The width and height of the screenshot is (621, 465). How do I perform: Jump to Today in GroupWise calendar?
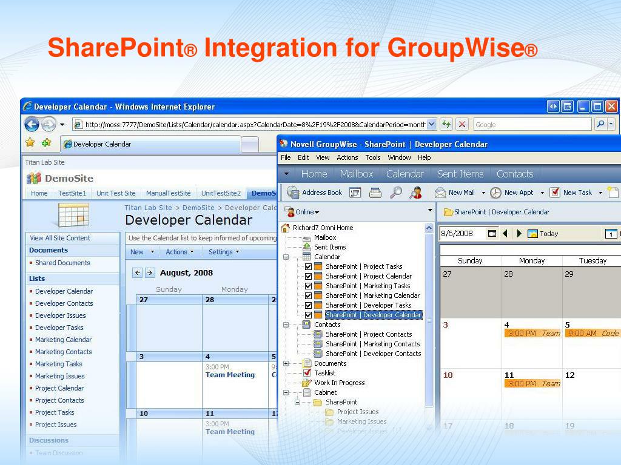543,234
